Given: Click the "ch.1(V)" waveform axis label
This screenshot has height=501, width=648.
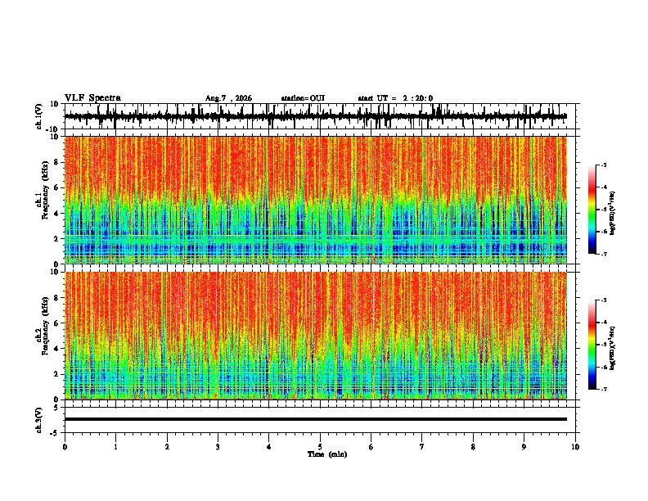Looking at the screenshot, I should [39, 116].
